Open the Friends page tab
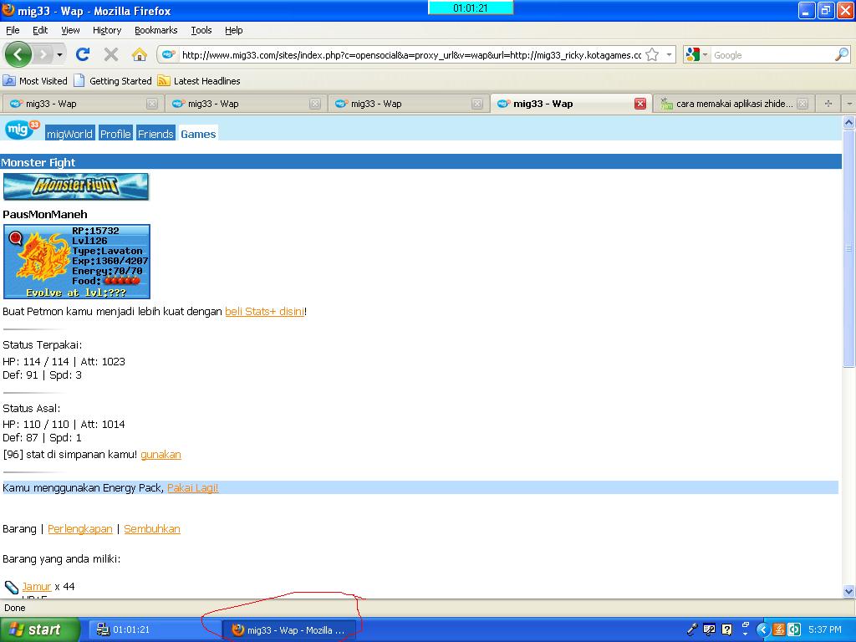Screen dimensions: 856x642 coord(155,134)
